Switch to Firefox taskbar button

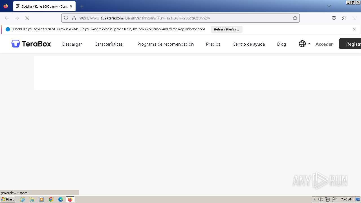(x=70, y=199)
